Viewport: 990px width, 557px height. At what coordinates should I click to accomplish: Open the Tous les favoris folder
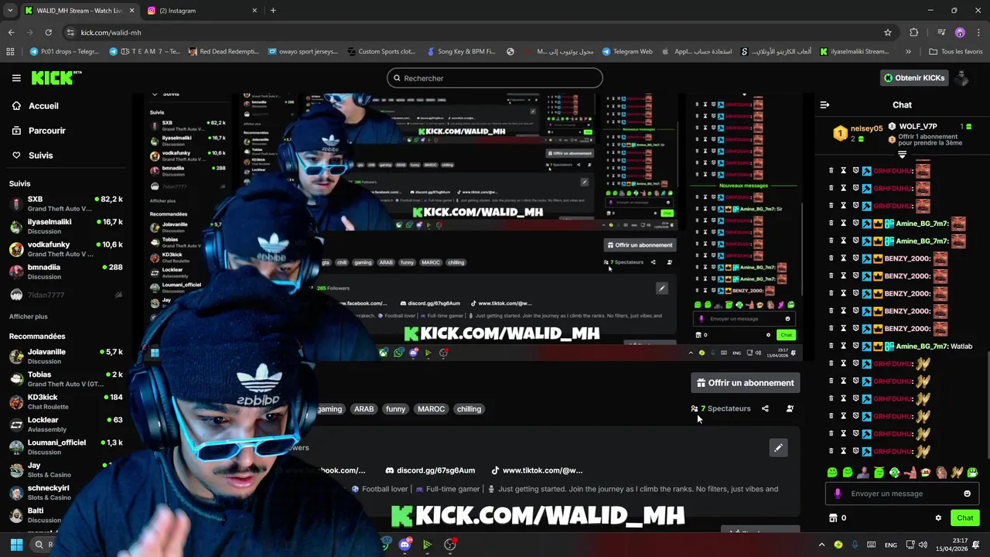tap(956, 52)
